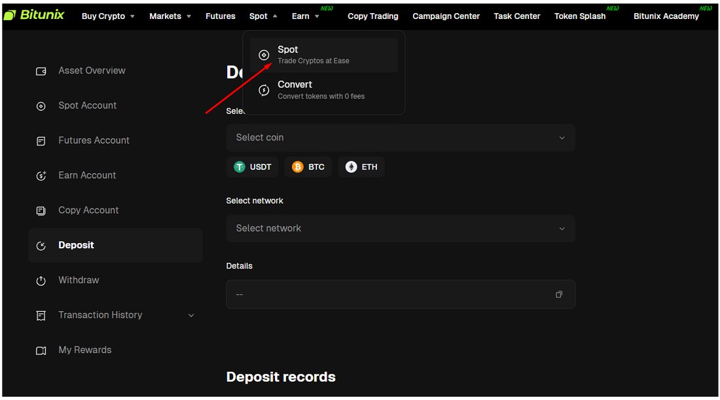Click the Spot Account sidebar icon

tap(41, 106)
